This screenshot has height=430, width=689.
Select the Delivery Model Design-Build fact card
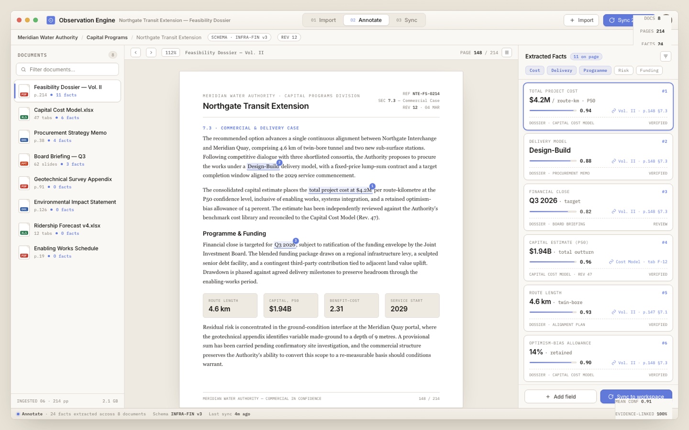[x=598, y=157]
